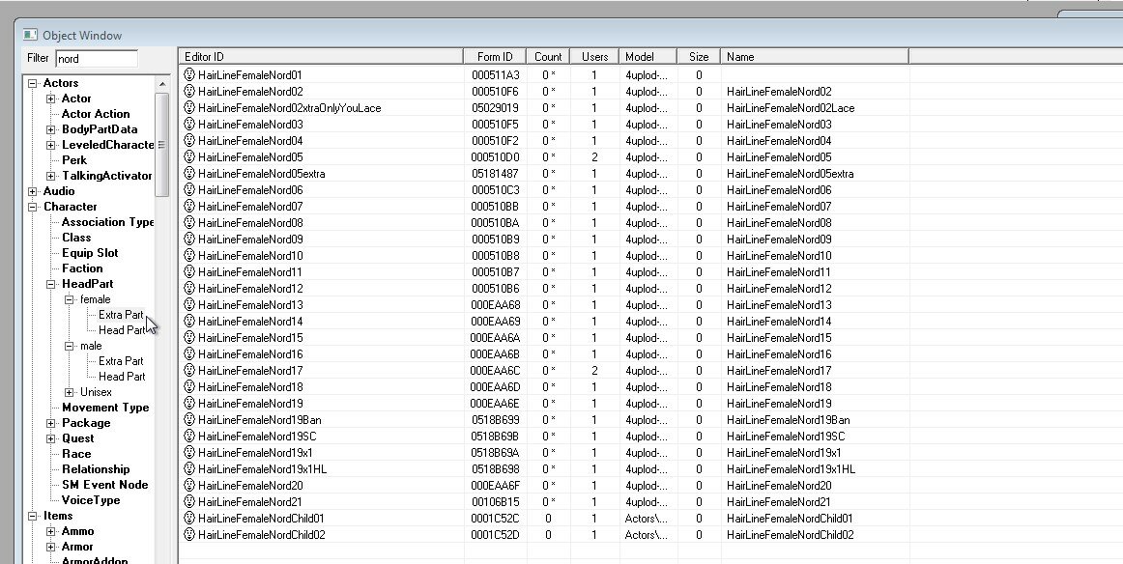Select Association Type tree item
Viewport: 1123px width, 564px height.
coord(107,222)
